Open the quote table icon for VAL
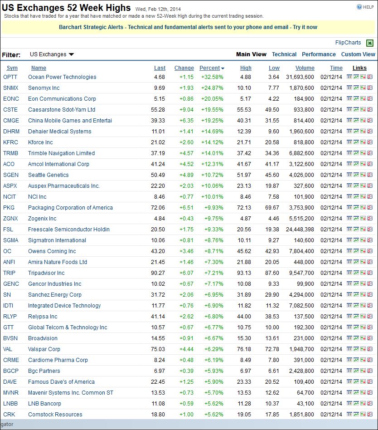 point(349,349)
